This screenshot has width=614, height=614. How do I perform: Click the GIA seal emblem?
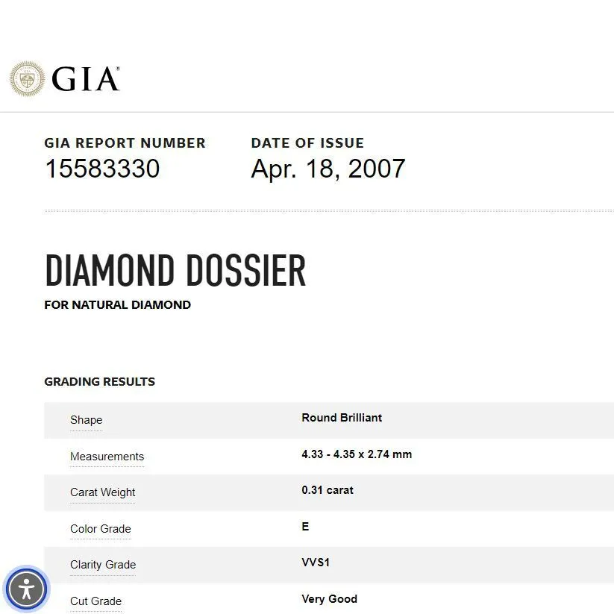point(27,78)
